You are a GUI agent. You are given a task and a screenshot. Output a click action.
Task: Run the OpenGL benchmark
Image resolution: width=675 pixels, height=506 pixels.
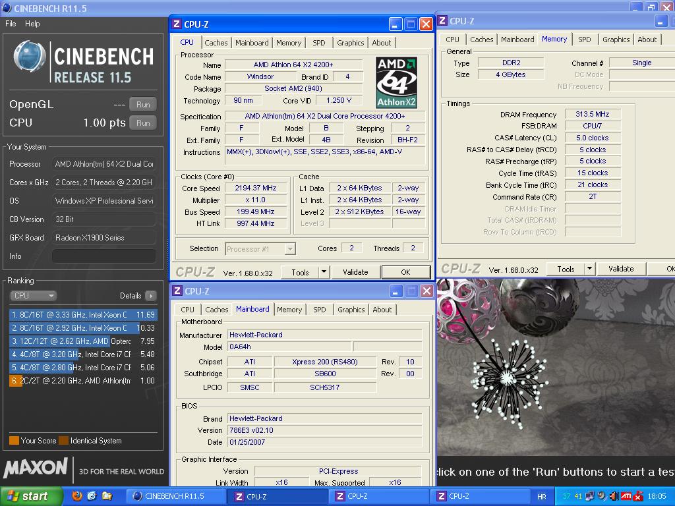pyautogui.click(x=143, y=105)
